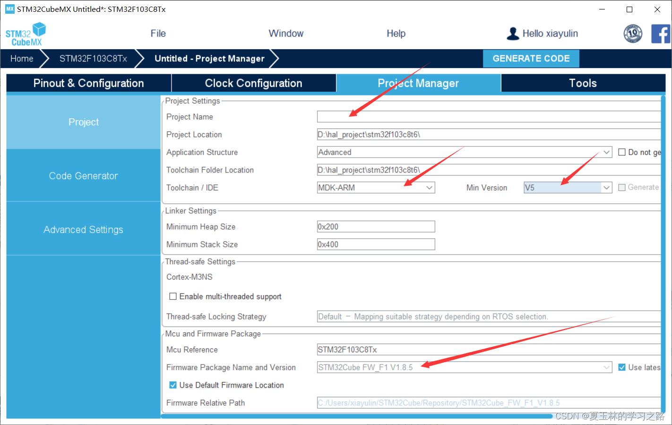The image size is (672, 425).
Task: Maximize the STM32CubeMX window
Action: (629, 9)
